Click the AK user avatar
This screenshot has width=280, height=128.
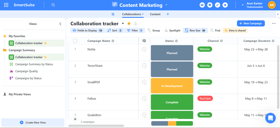click(271, 5)
